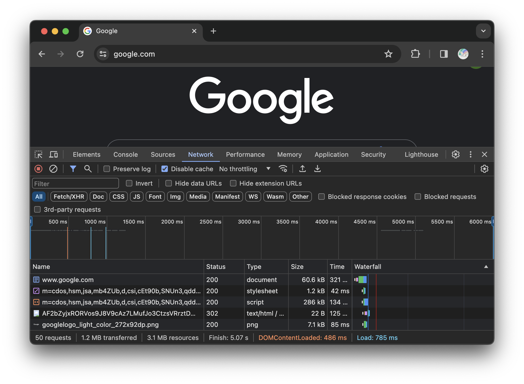The height and width of the screenshot is (384, 524).
Task: Open network conditions wifi icon
Action: (283, 169)
